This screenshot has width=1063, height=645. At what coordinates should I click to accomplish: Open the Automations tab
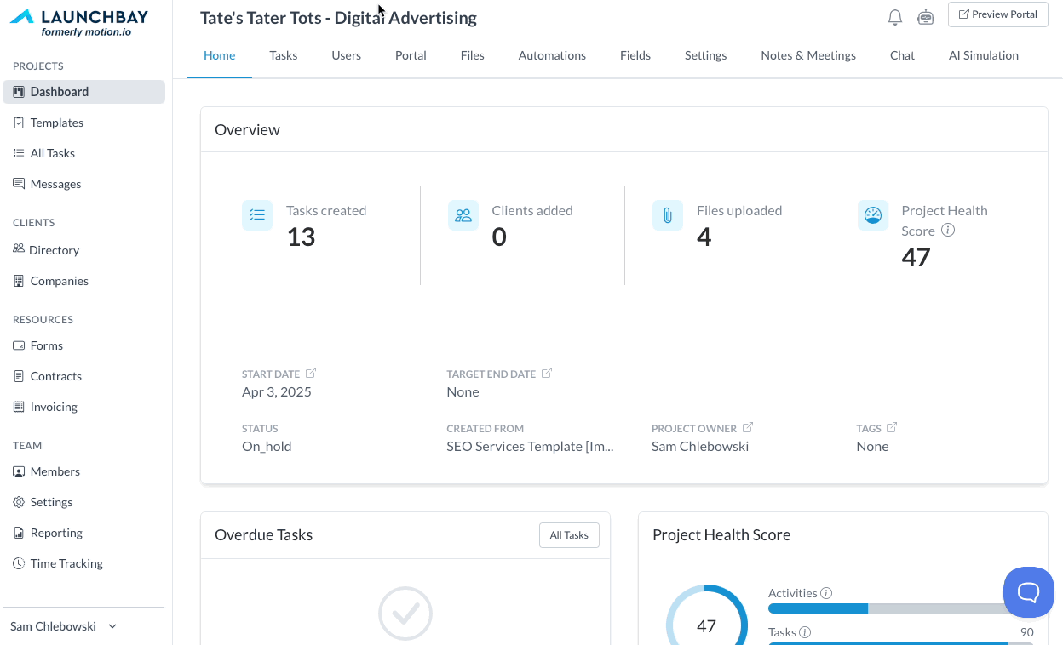pos(552,55)
